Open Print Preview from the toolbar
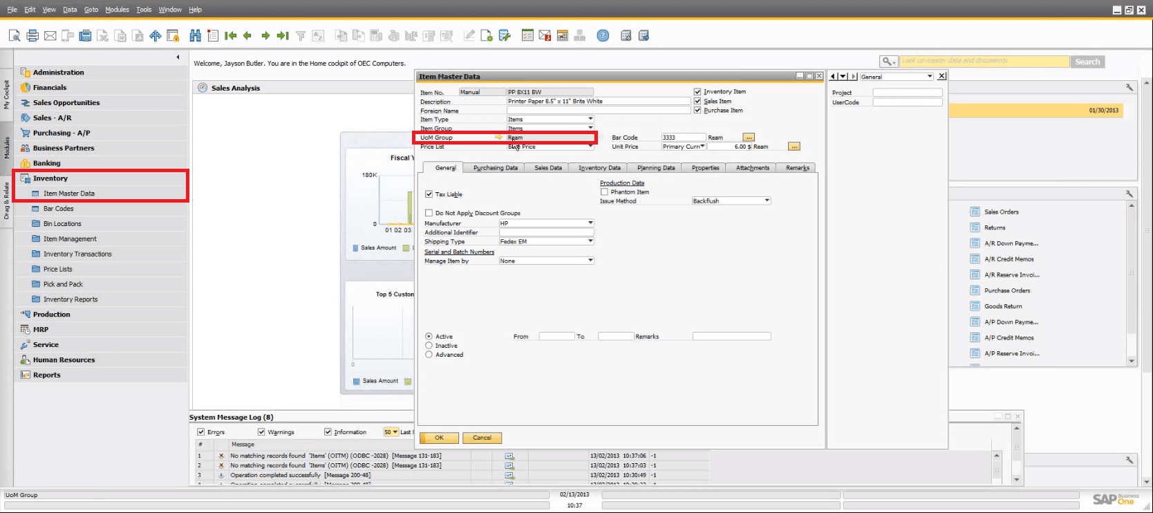Viewport: 1153px width, 513px height. (15, 35)
